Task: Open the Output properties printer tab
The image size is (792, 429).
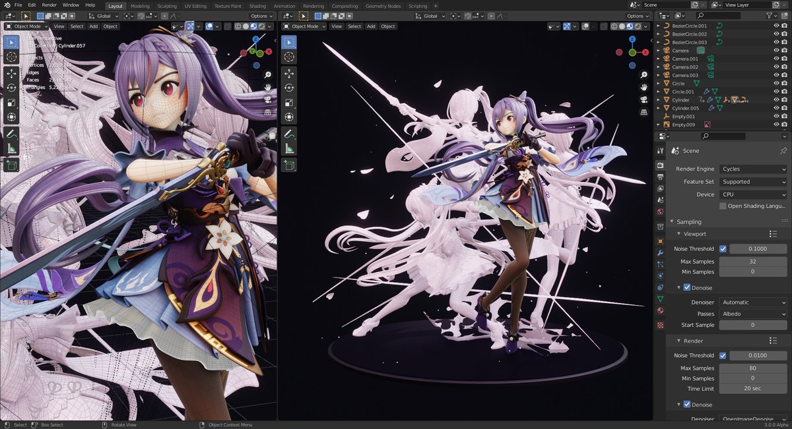Action: point(661,176)
